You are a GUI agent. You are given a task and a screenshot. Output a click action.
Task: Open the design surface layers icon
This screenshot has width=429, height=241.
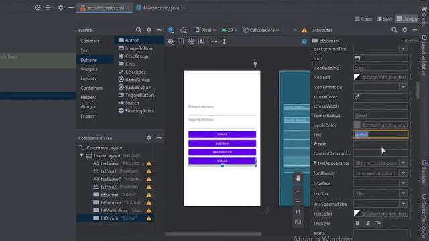tap(171, 30)
